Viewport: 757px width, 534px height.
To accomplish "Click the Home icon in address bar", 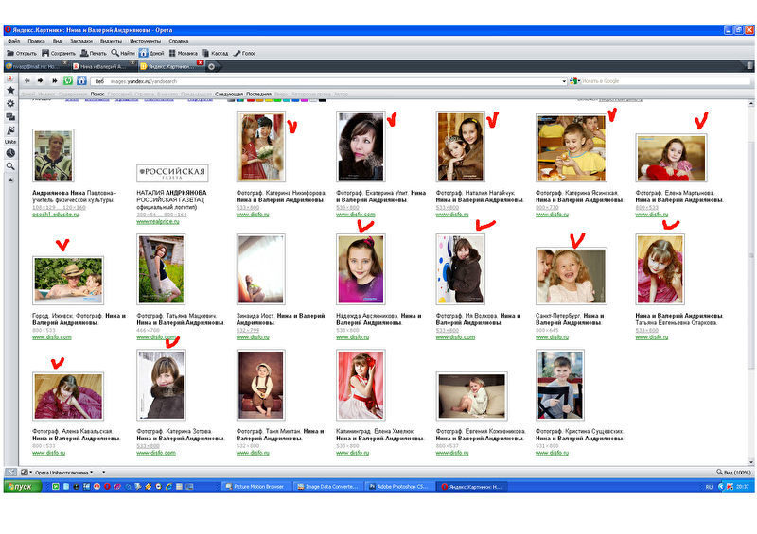I will 80,81.
